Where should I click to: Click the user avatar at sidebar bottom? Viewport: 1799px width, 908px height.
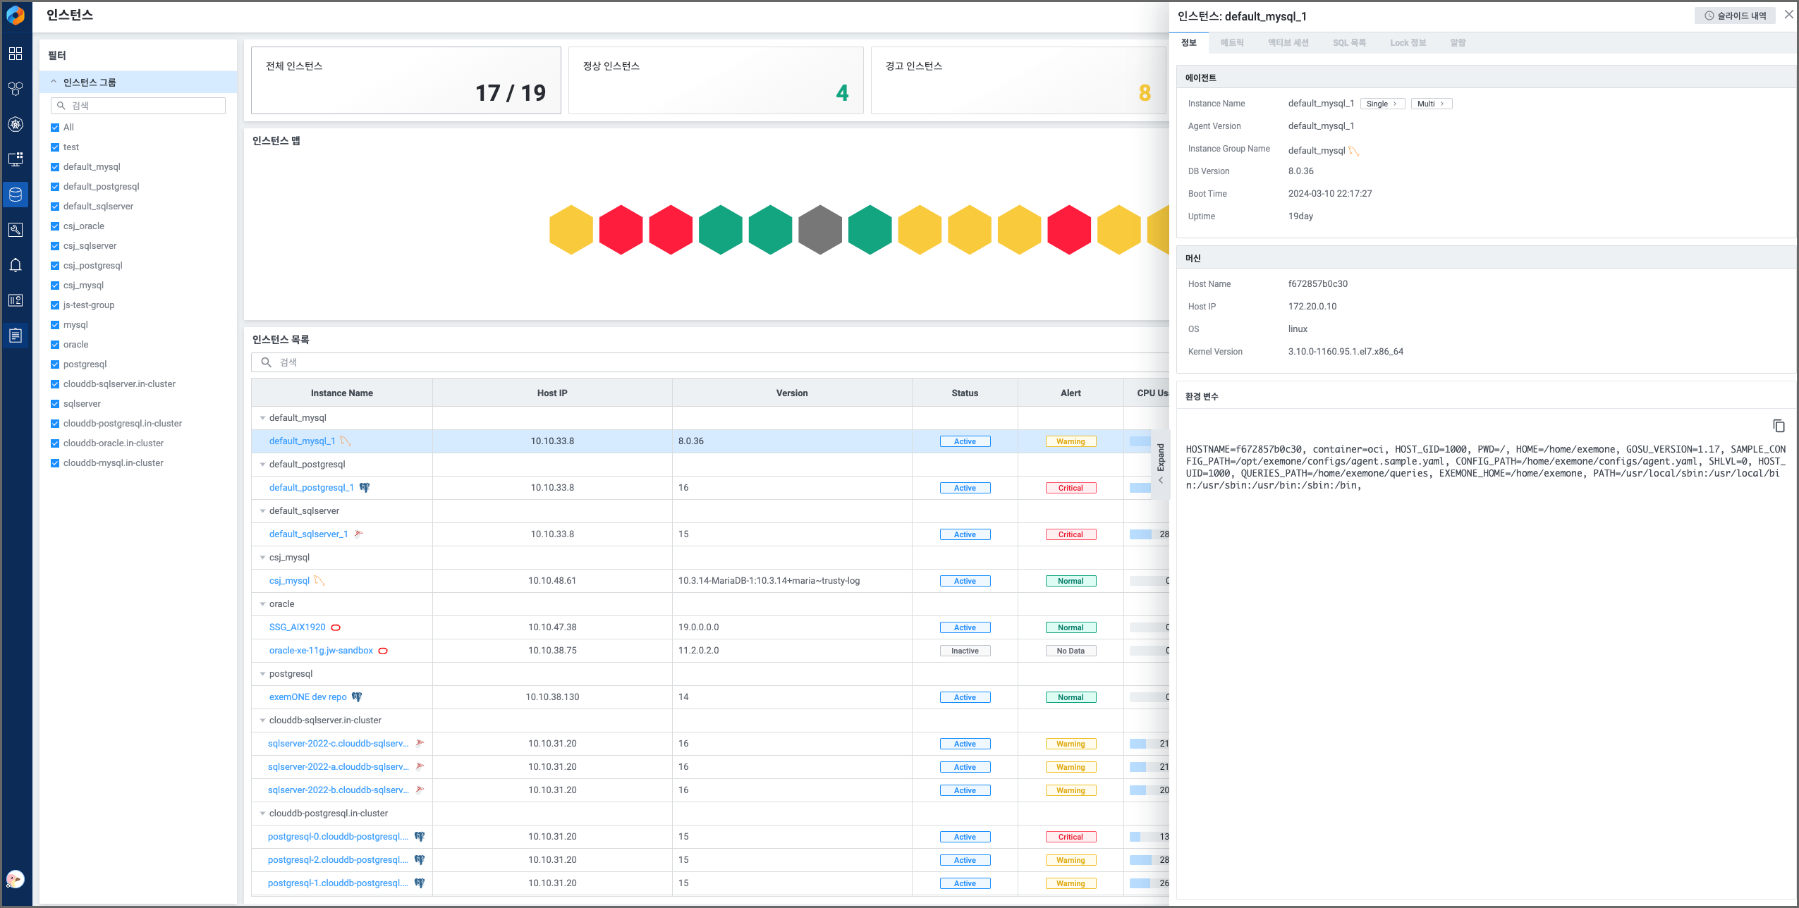point(16,878)
